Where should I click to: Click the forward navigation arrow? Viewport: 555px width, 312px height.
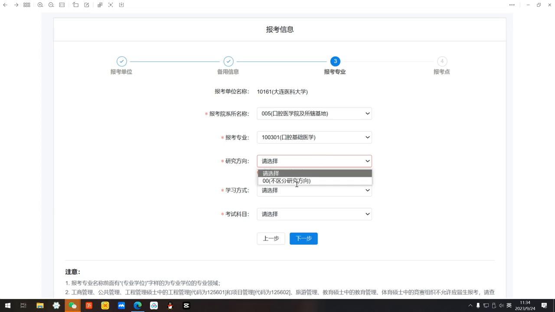[16, 5]
